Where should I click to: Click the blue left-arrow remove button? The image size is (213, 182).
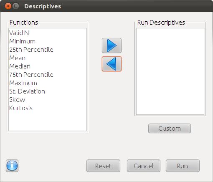click(x=112, y=64)
